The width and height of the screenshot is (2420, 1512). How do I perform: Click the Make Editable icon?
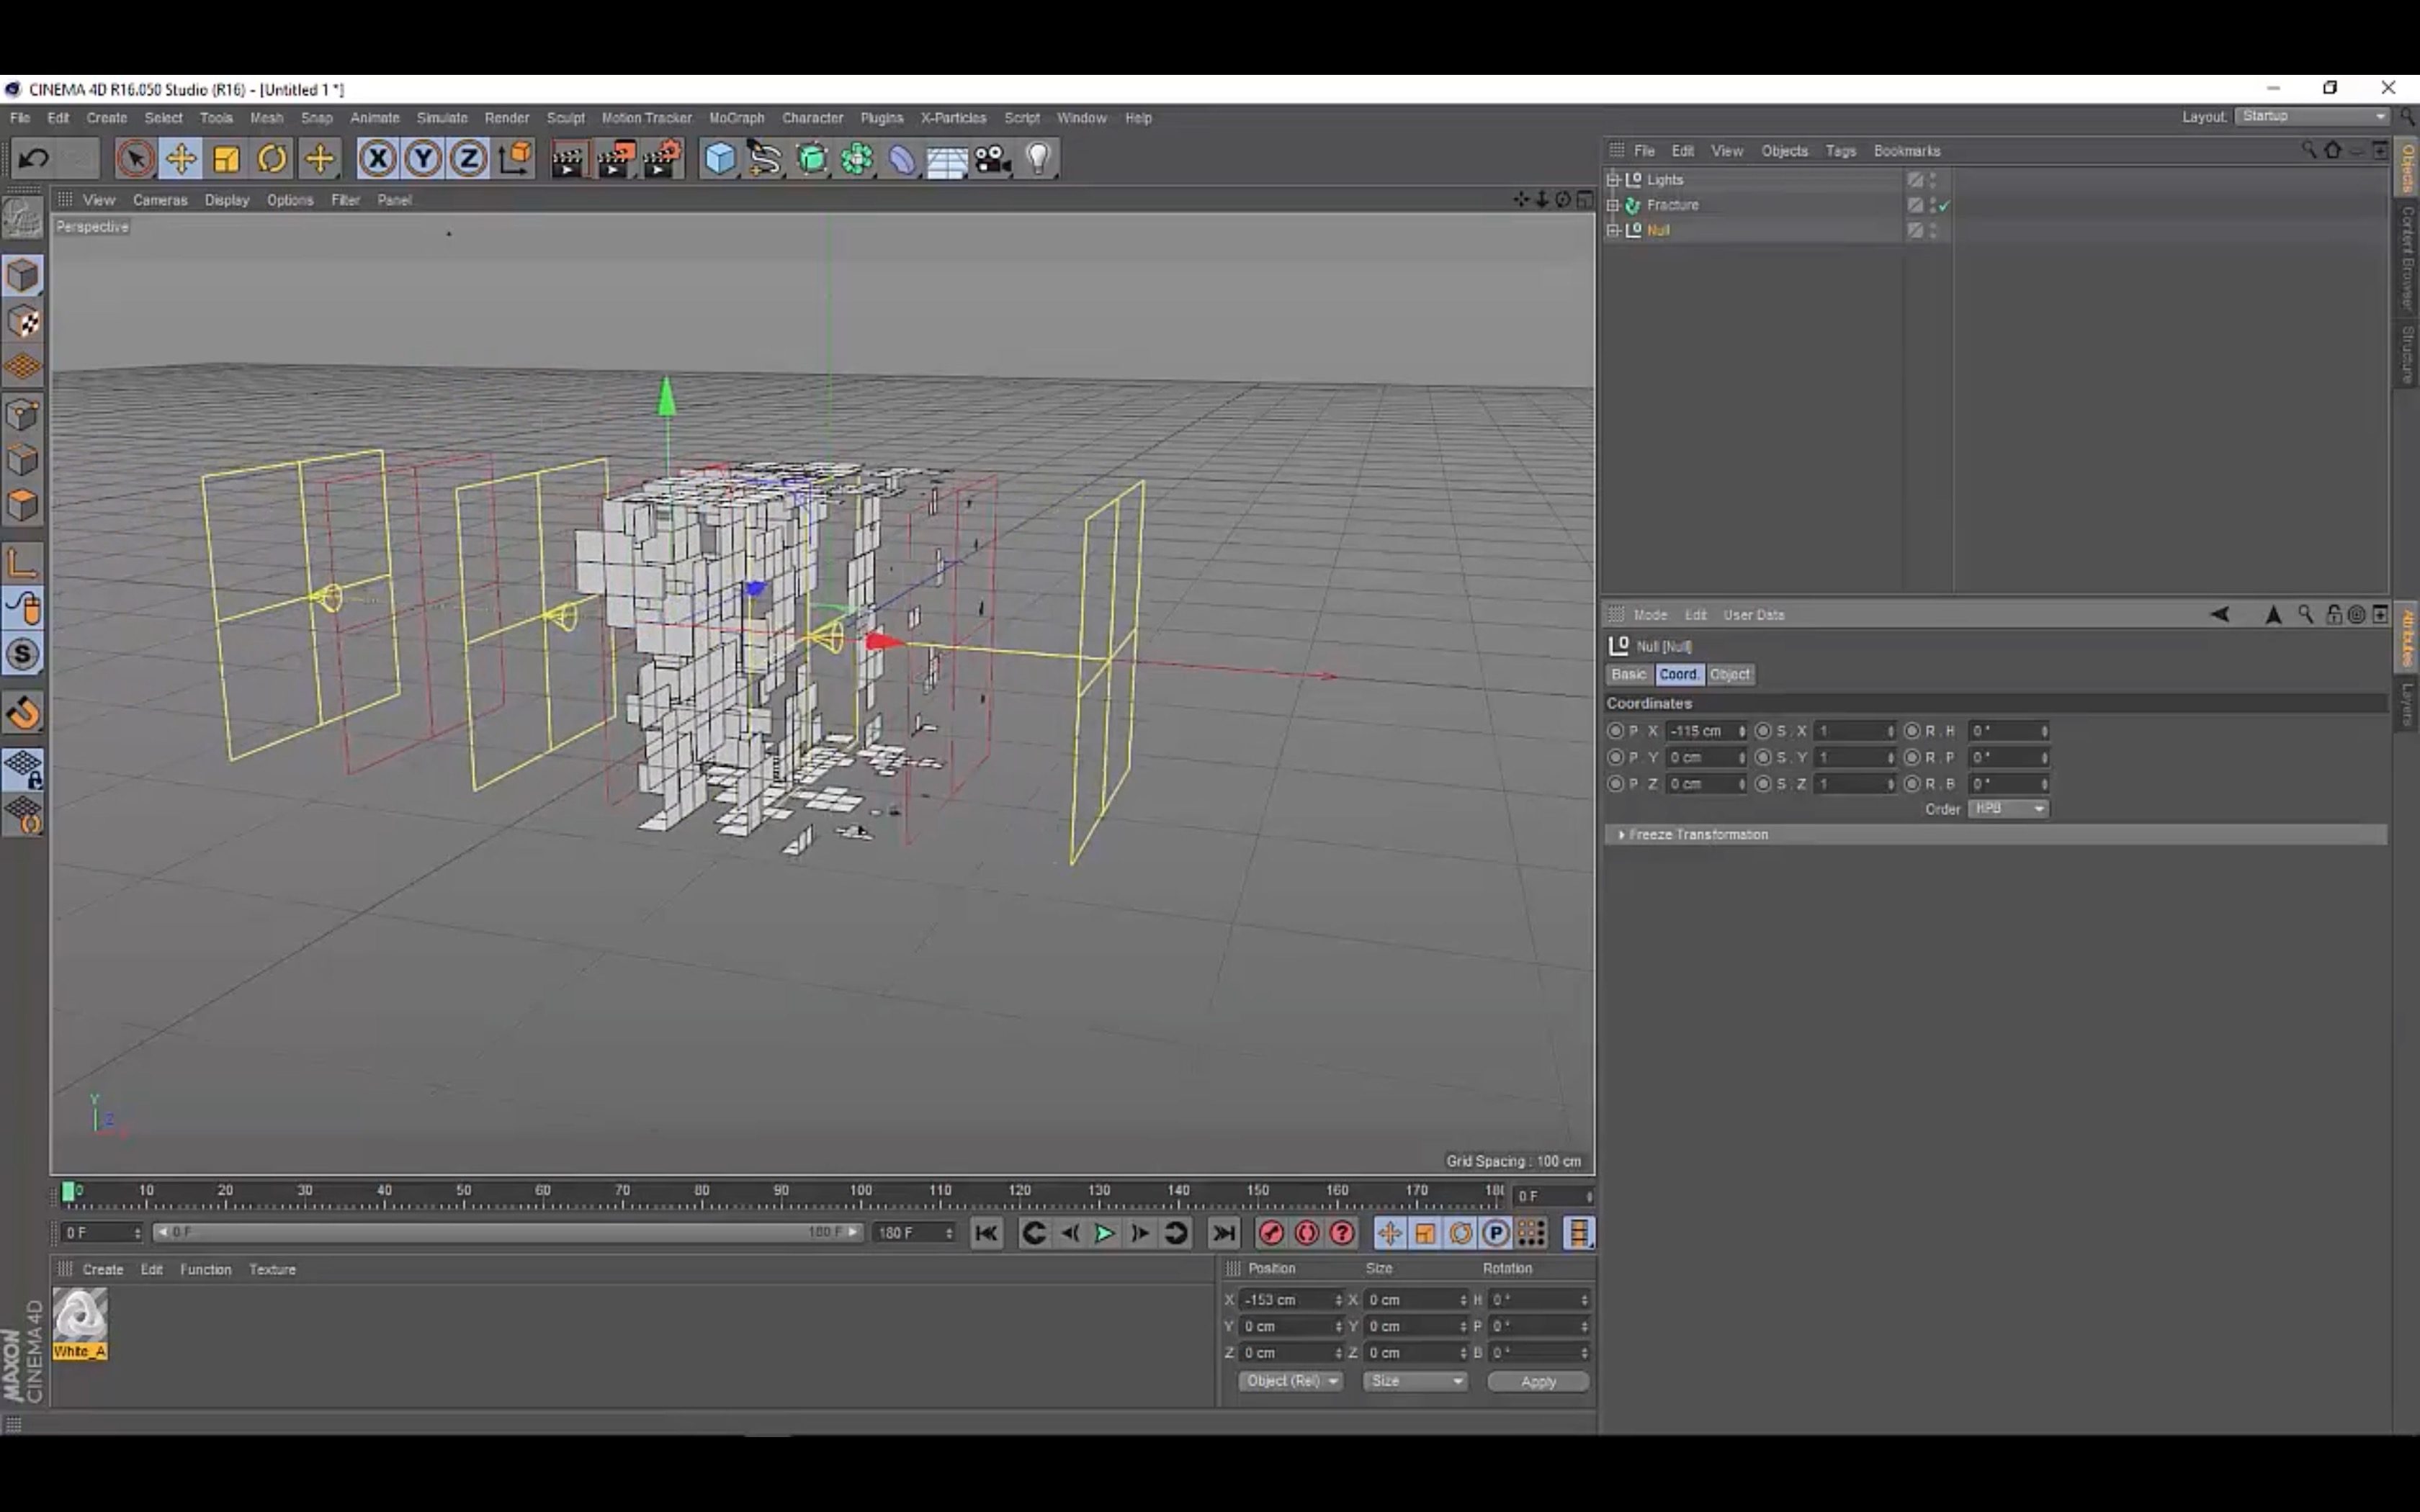click(x=22, y=217)
